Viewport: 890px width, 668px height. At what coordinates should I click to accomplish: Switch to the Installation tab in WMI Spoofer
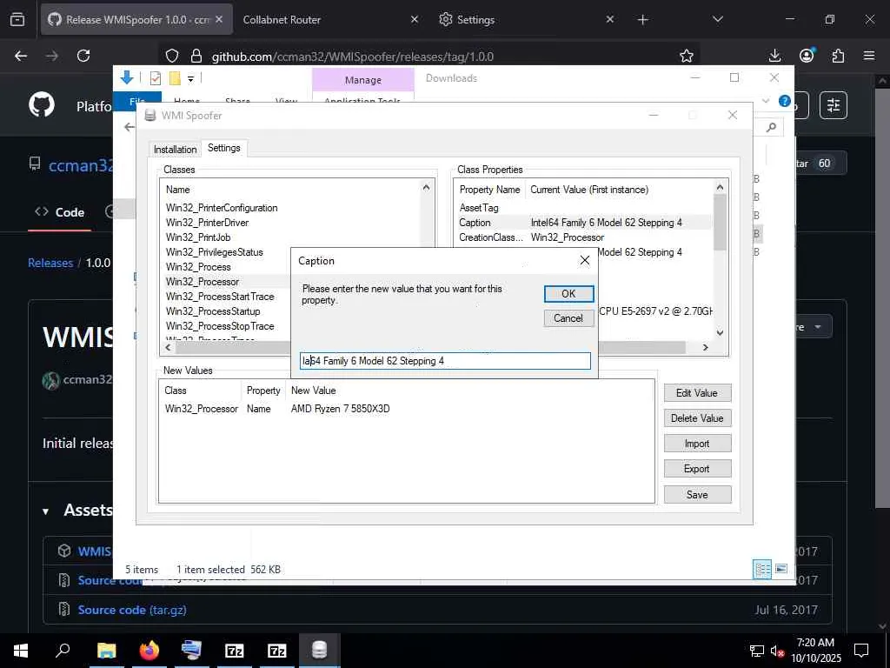[175, 150]
